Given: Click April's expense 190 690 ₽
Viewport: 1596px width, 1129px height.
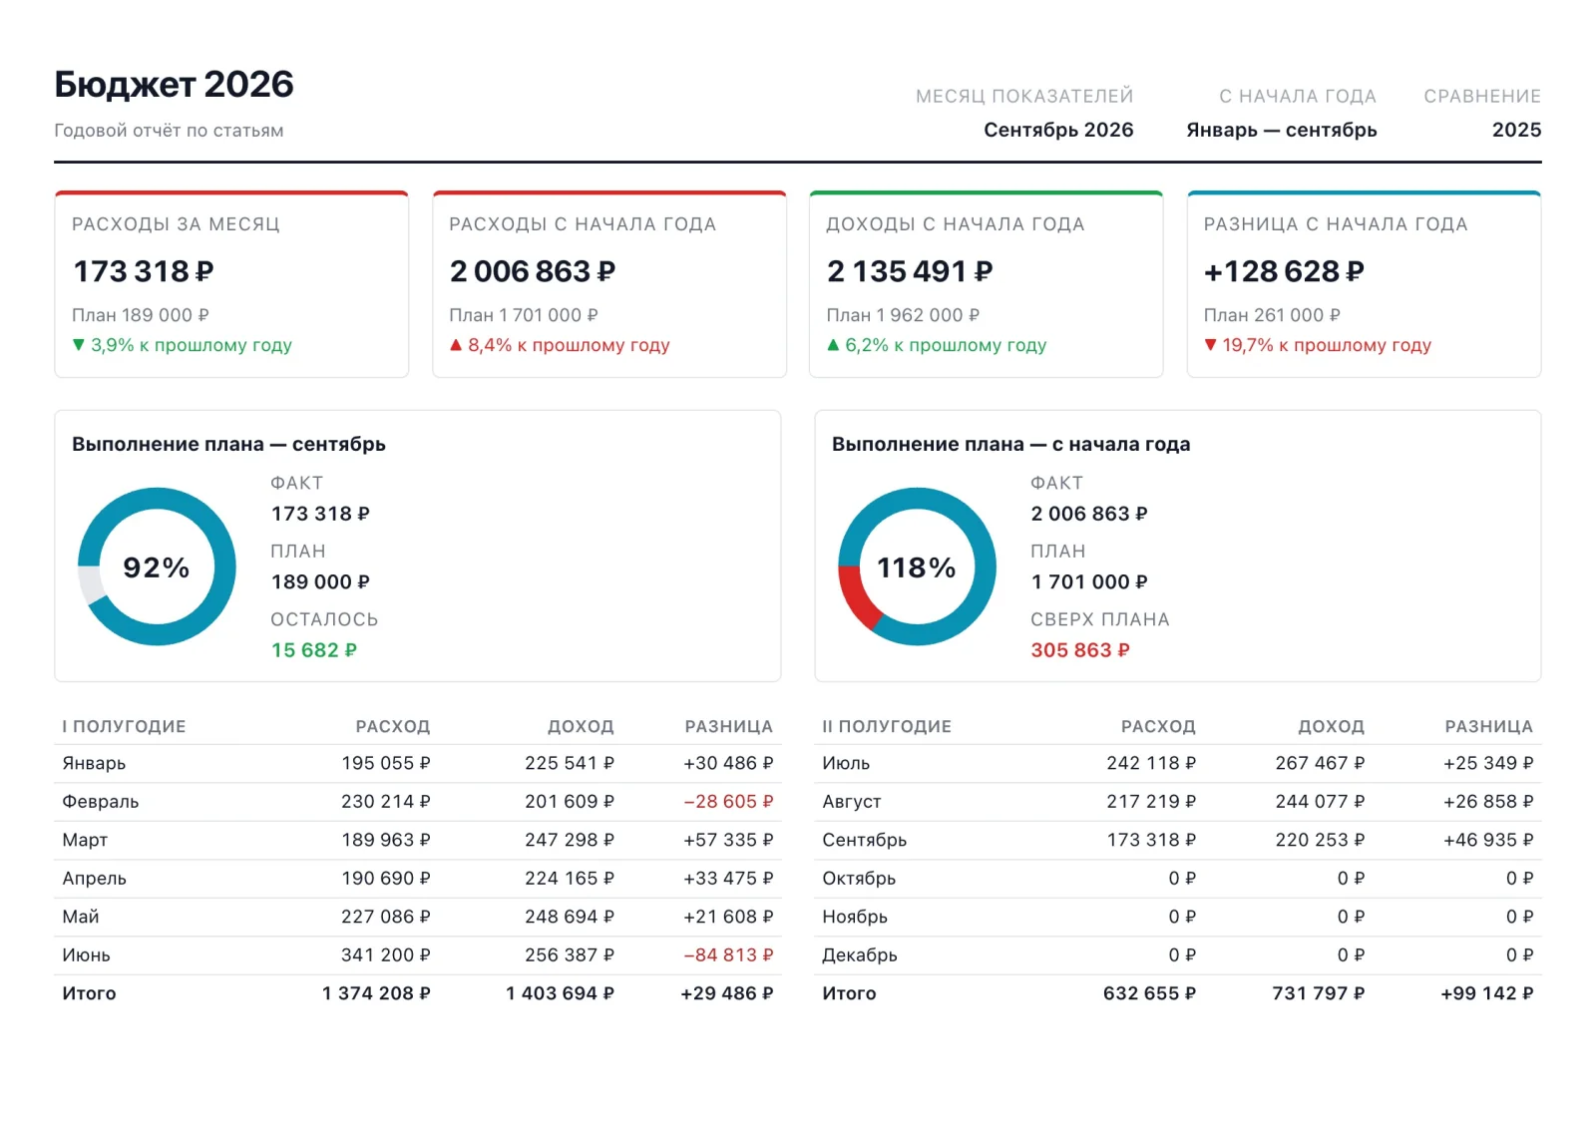Looking at the screenshot, I should point(386,879).
